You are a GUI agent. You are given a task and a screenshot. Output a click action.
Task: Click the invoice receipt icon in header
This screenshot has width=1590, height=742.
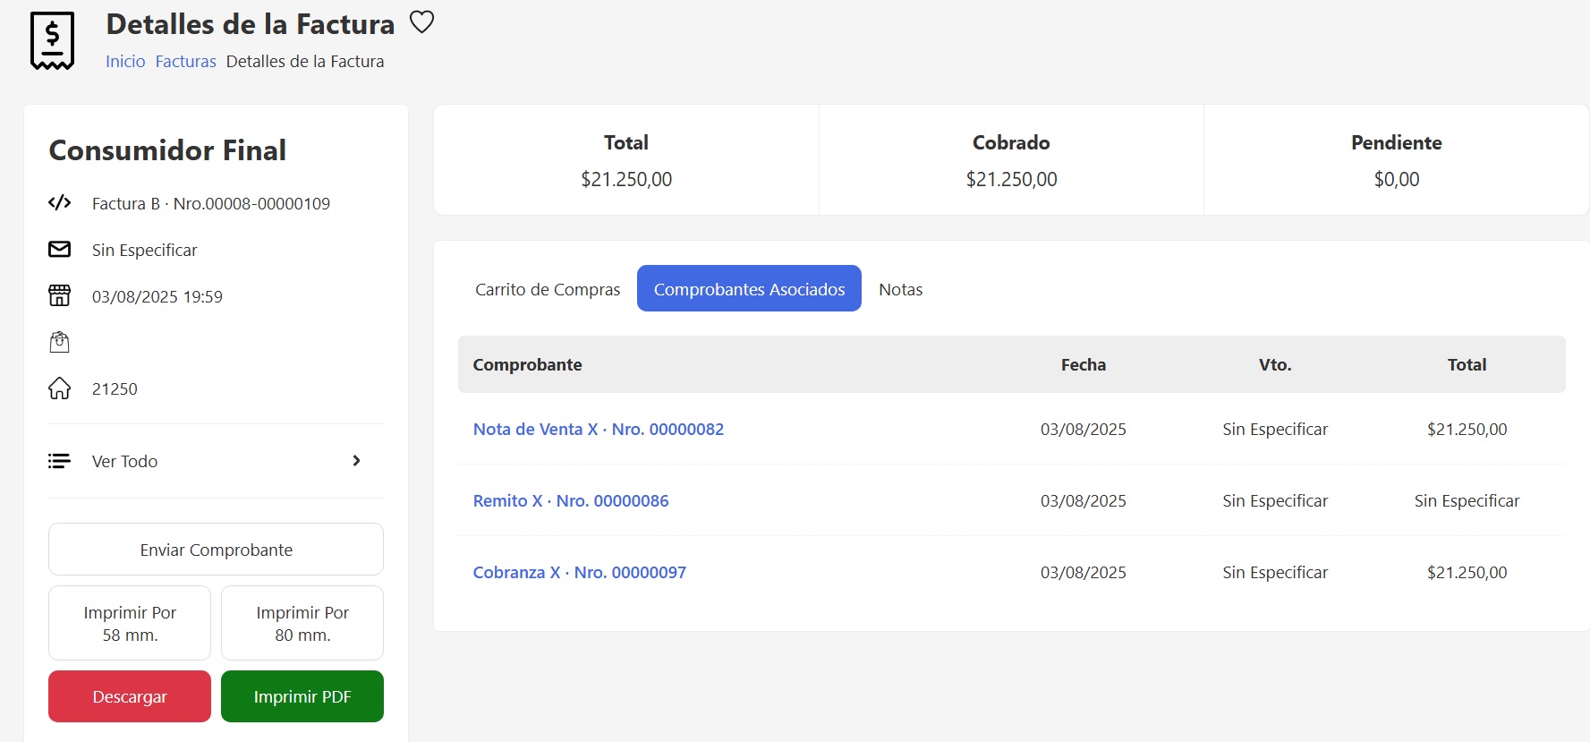click(52, 41)
